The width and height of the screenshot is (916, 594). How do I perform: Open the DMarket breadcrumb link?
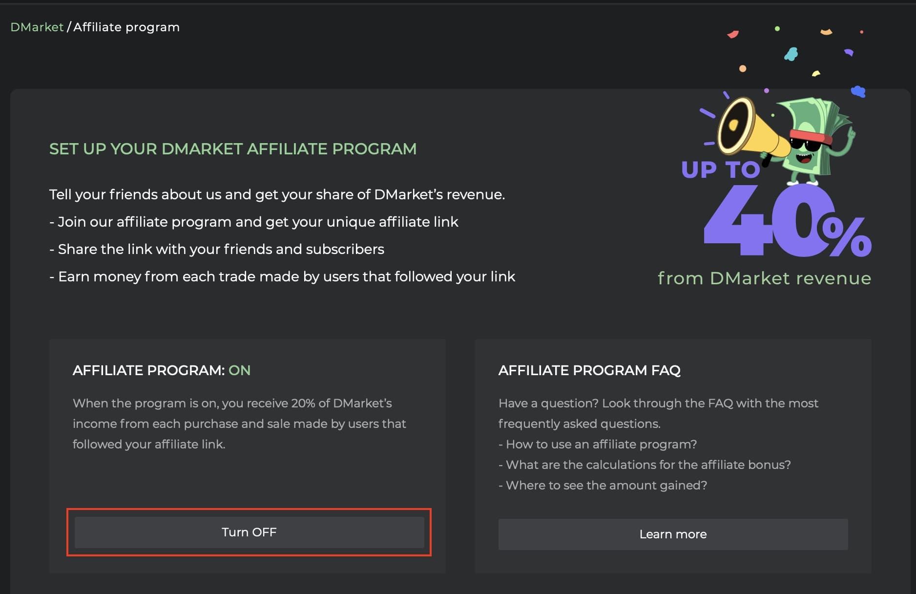(x=37, y=27)
